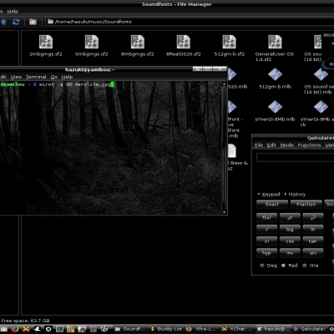Click the Qalculate expression input field
This screenshot has width=334, height=334.
click(x=295, y=157)
